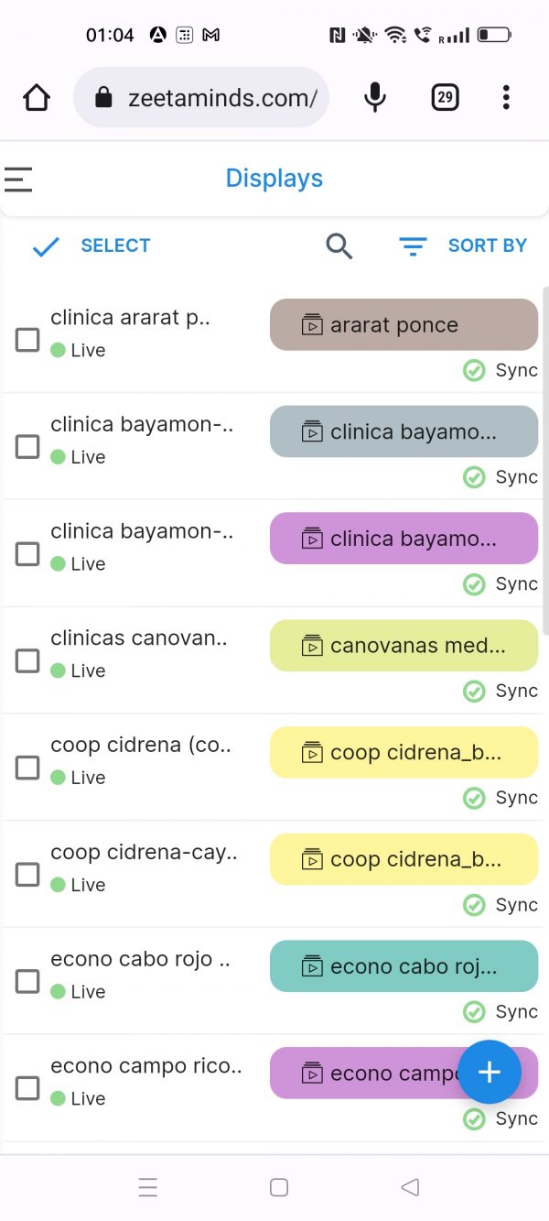Open the teal econo cabo rojo playlist
The width and height of the screenshot is (549, 1221).
404,966
